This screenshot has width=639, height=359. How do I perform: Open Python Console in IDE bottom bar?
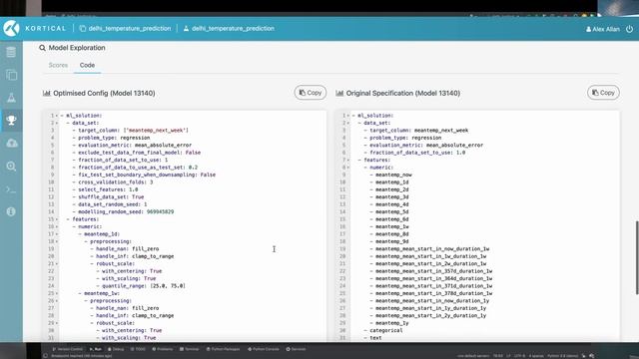pyautogui.click(x=264, y=349)
